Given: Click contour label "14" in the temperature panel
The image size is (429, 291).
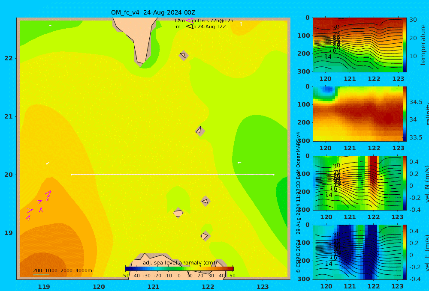Looking at the screenshot, I should point(328,56).
